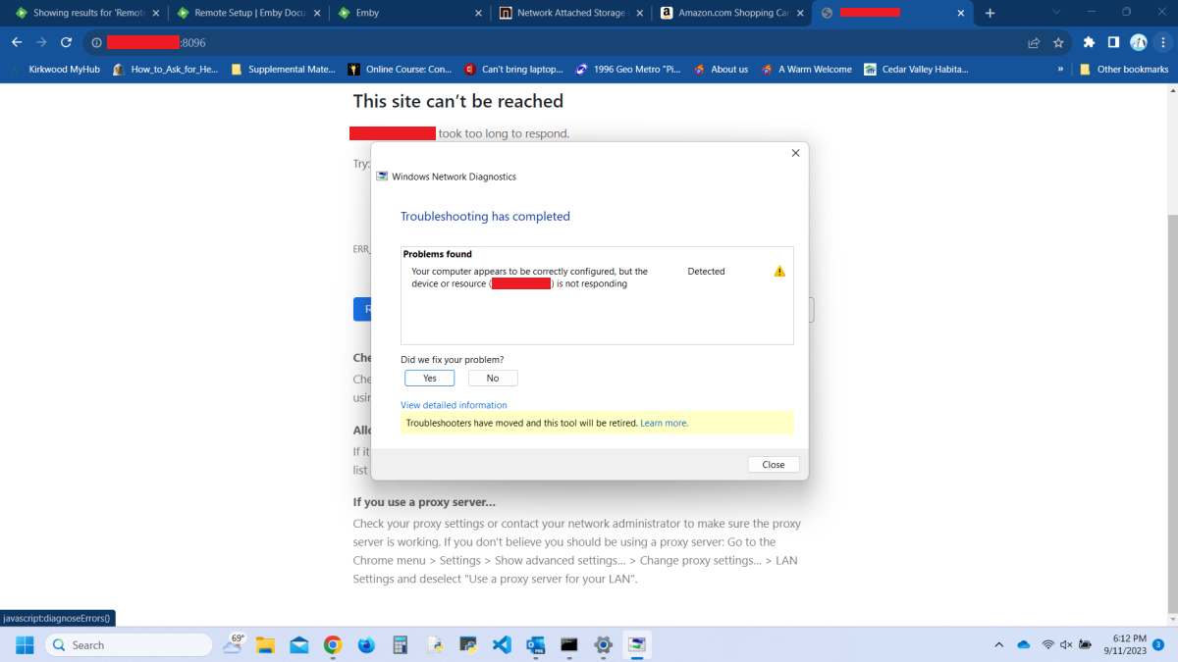Open View detailed information link
The width and height of the screenshot is (1178, 662).
tap(454, 405)
